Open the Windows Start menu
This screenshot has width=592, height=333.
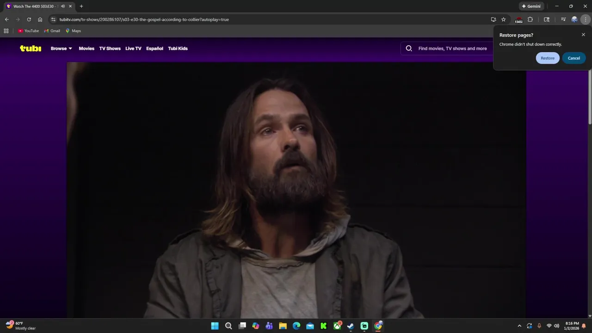(215, 326)
